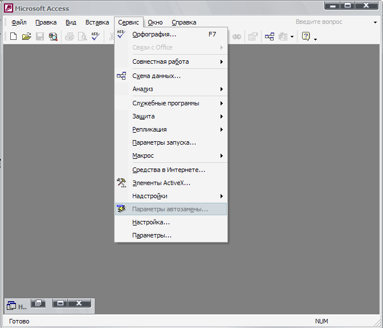The height and width of the screenshot is (328, 383).
Task: Restore the minimized database window
Action: click(x=38, y=303)
